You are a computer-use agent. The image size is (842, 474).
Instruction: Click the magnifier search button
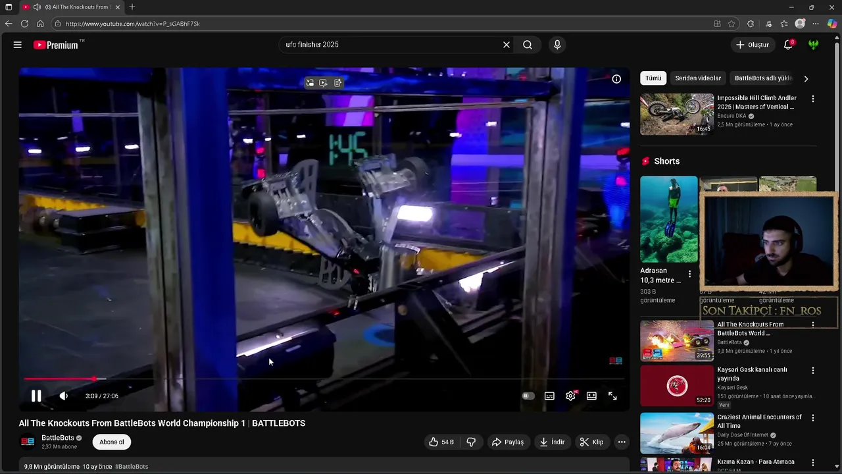[528, 45]
